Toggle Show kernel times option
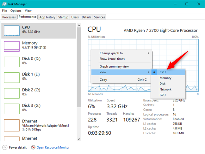Screen dimensions: 205x154 [x=121, y=59]
